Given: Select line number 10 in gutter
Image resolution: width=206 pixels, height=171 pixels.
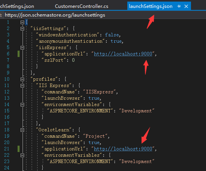Looking at the screenshot, I should click(x=7, y=79).
